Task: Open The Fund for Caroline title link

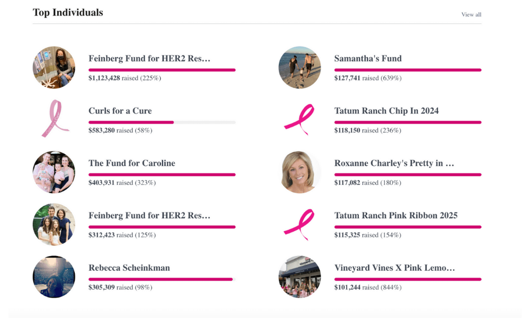Action: coord(131,163)
